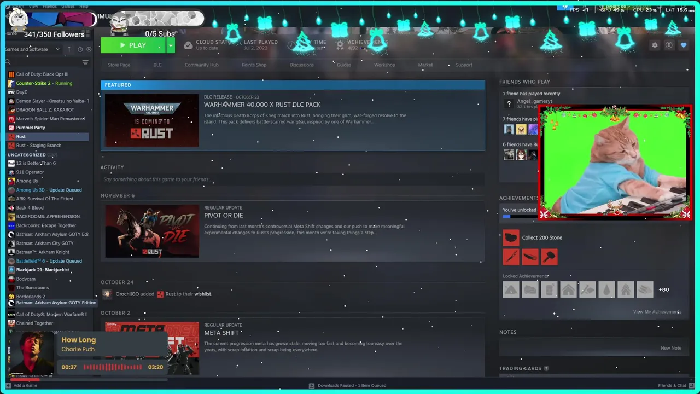Viewport: 700px width, 394px height.
Task: Click the +80 locked achievements counter
Action: 663,289
